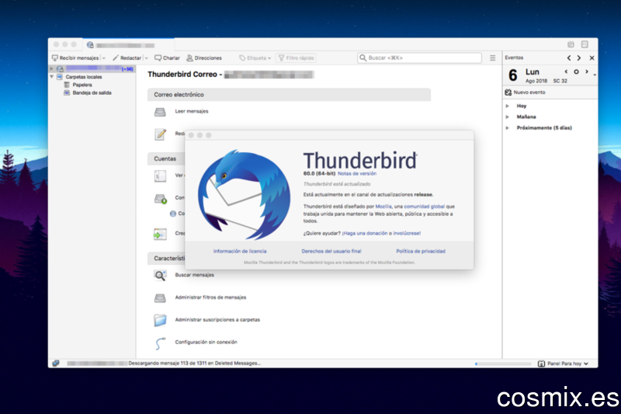Click the message filters icon
Viewport: 621px width, 414px height.
(x=160, y=298)
